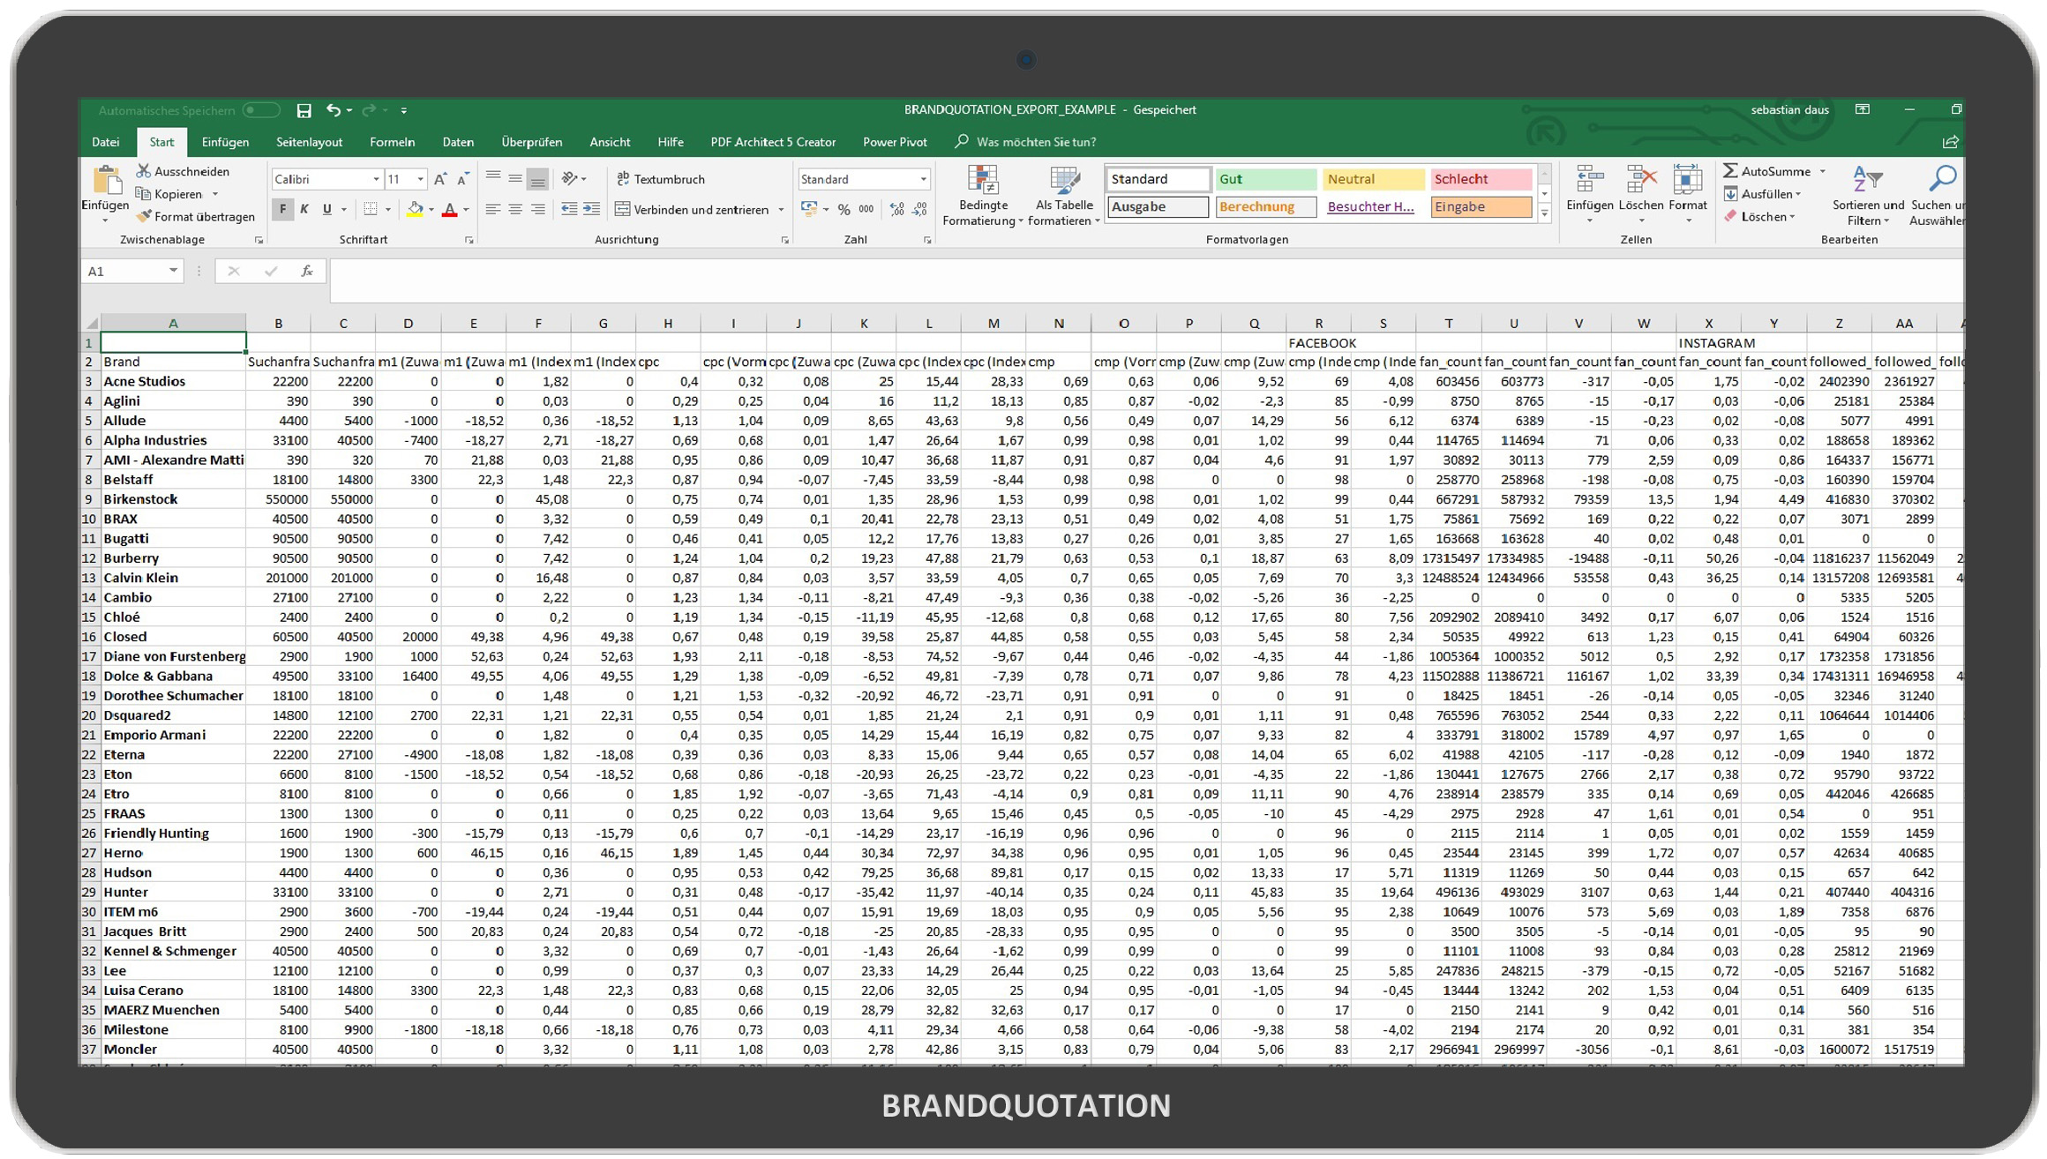Click the text orientation icon

(x=570, y=178)
